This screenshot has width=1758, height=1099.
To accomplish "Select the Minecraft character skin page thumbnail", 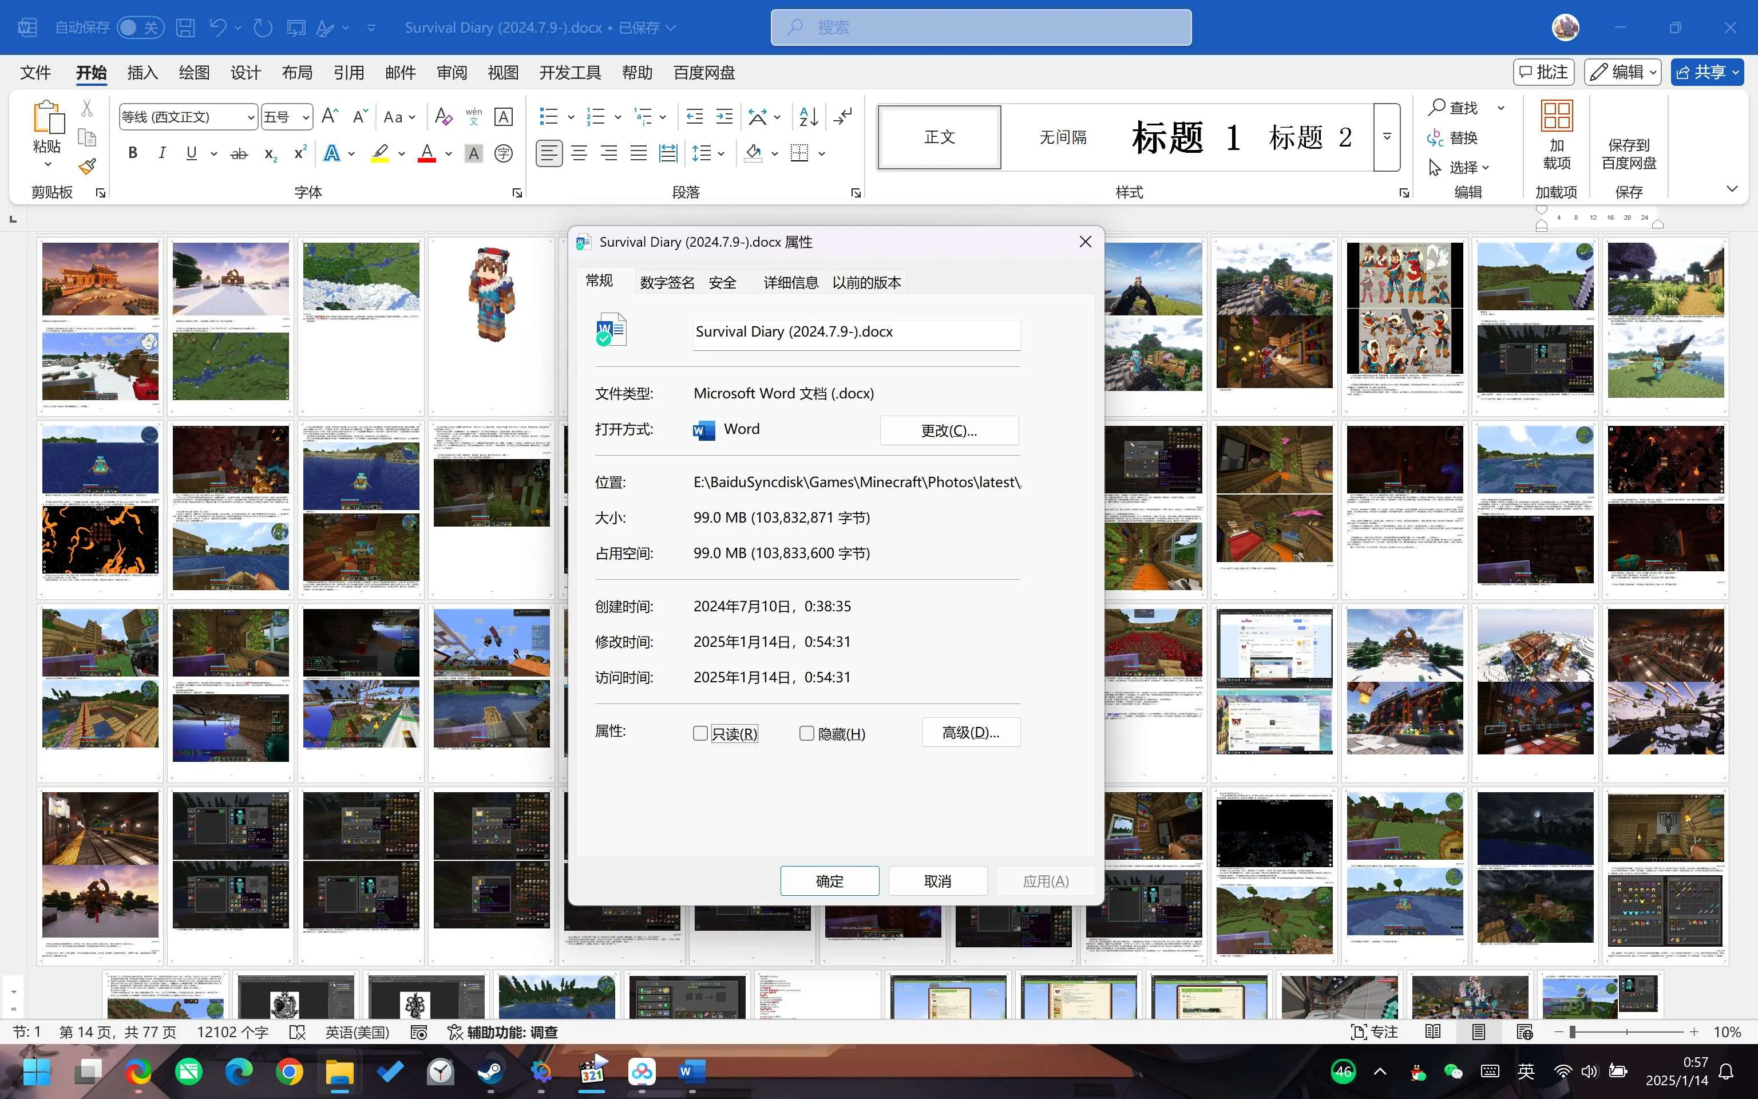I will 491,326.
